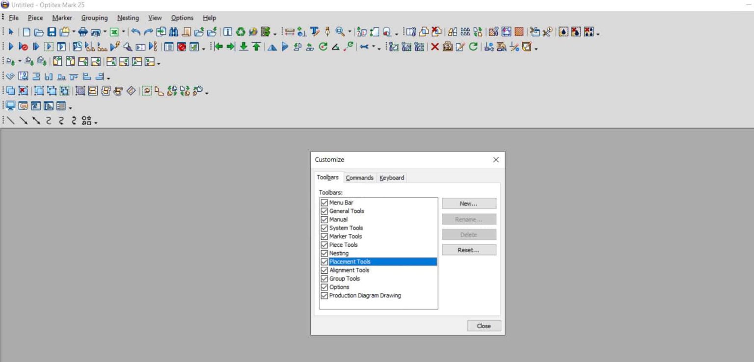Click the green recycle icon
754x362 pixels.
[241, 32]
